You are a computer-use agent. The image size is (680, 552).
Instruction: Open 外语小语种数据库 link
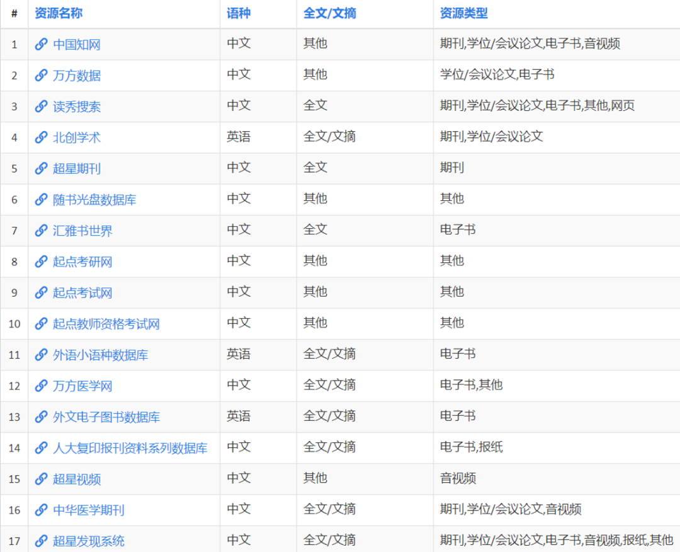pyautogui.click(x=101, y=355)
